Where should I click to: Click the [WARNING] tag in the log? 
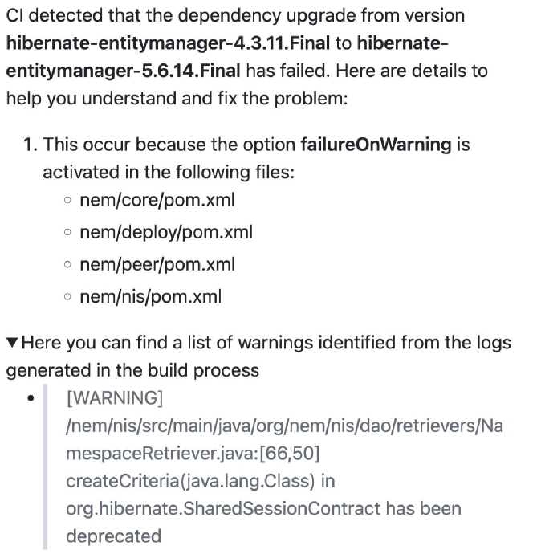coord(115,398)
